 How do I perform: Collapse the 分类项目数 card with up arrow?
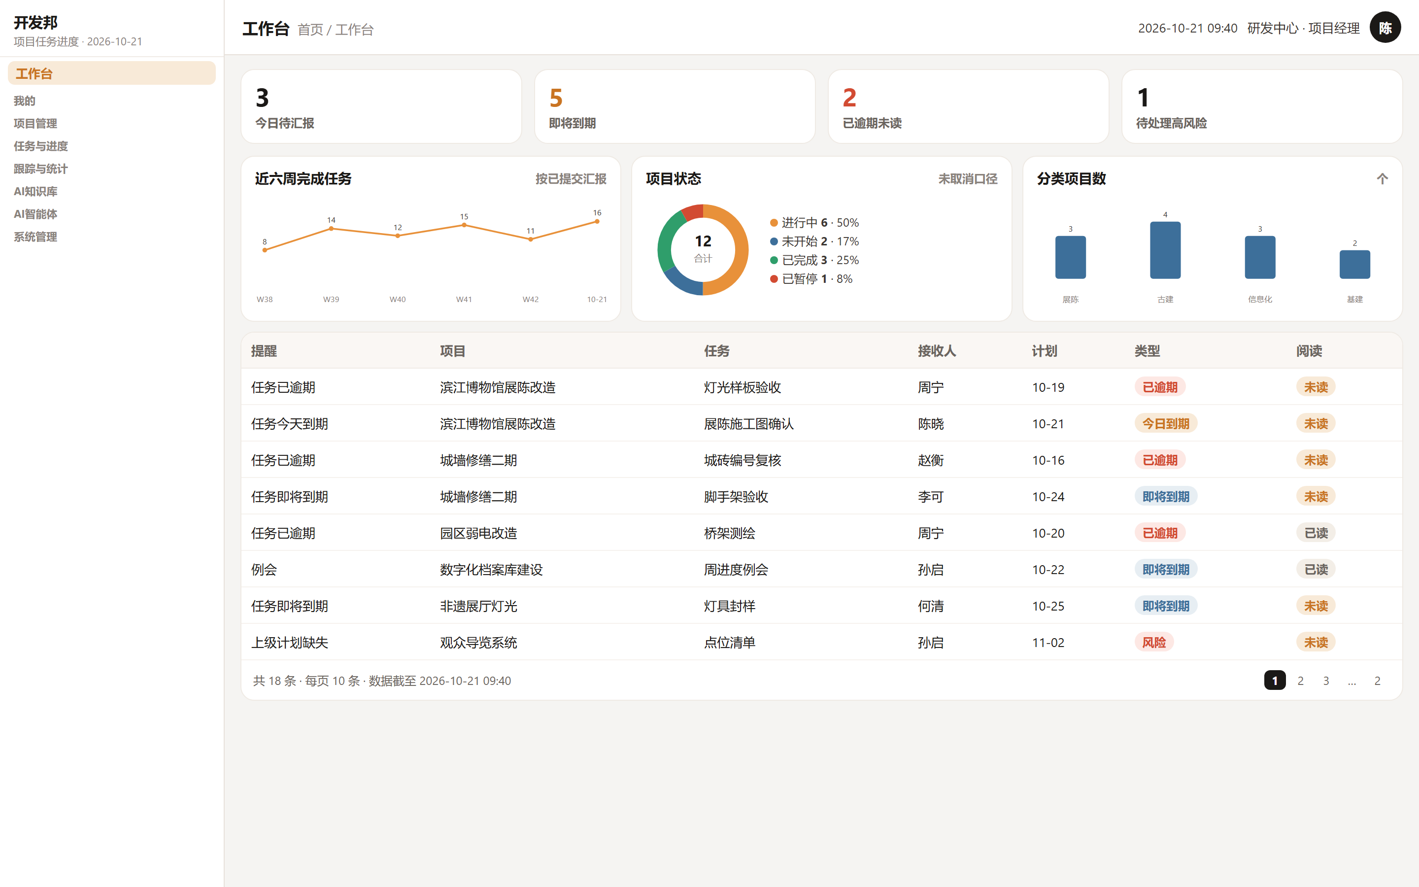point(1382,179)
